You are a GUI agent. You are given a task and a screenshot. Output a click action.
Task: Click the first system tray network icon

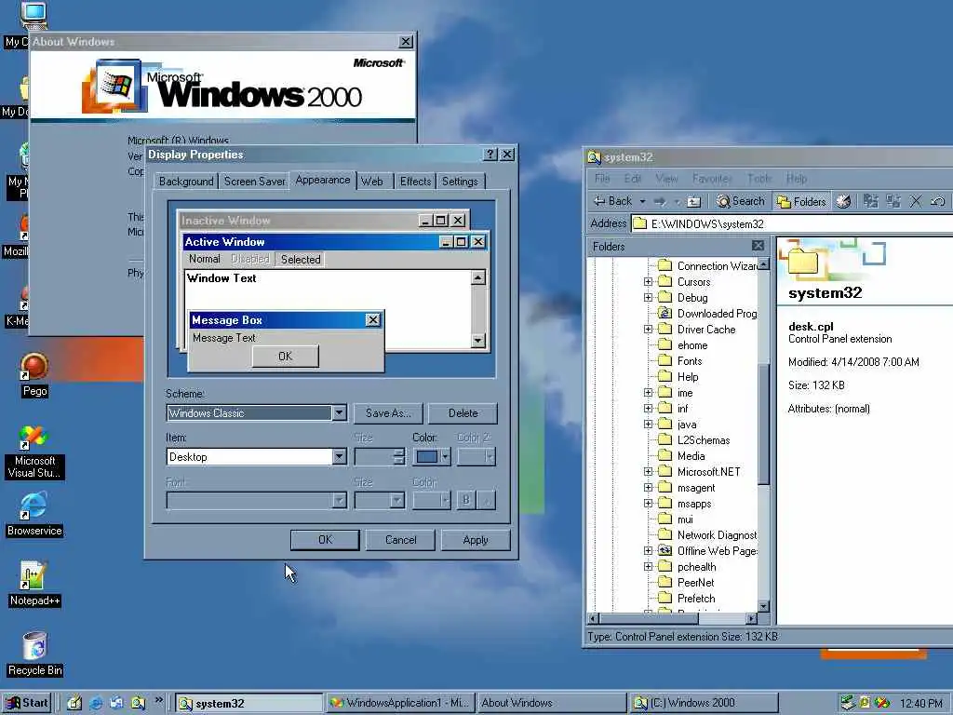849,703
